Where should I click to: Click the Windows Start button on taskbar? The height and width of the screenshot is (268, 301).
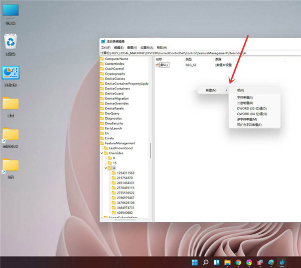pyautogui.click(x=194, y=262)
